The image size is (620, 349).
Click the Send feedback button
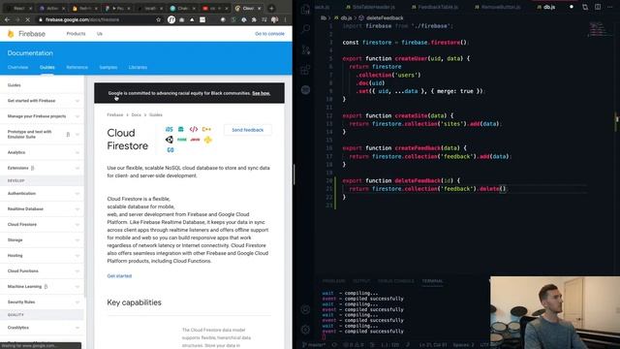[248, 130]
